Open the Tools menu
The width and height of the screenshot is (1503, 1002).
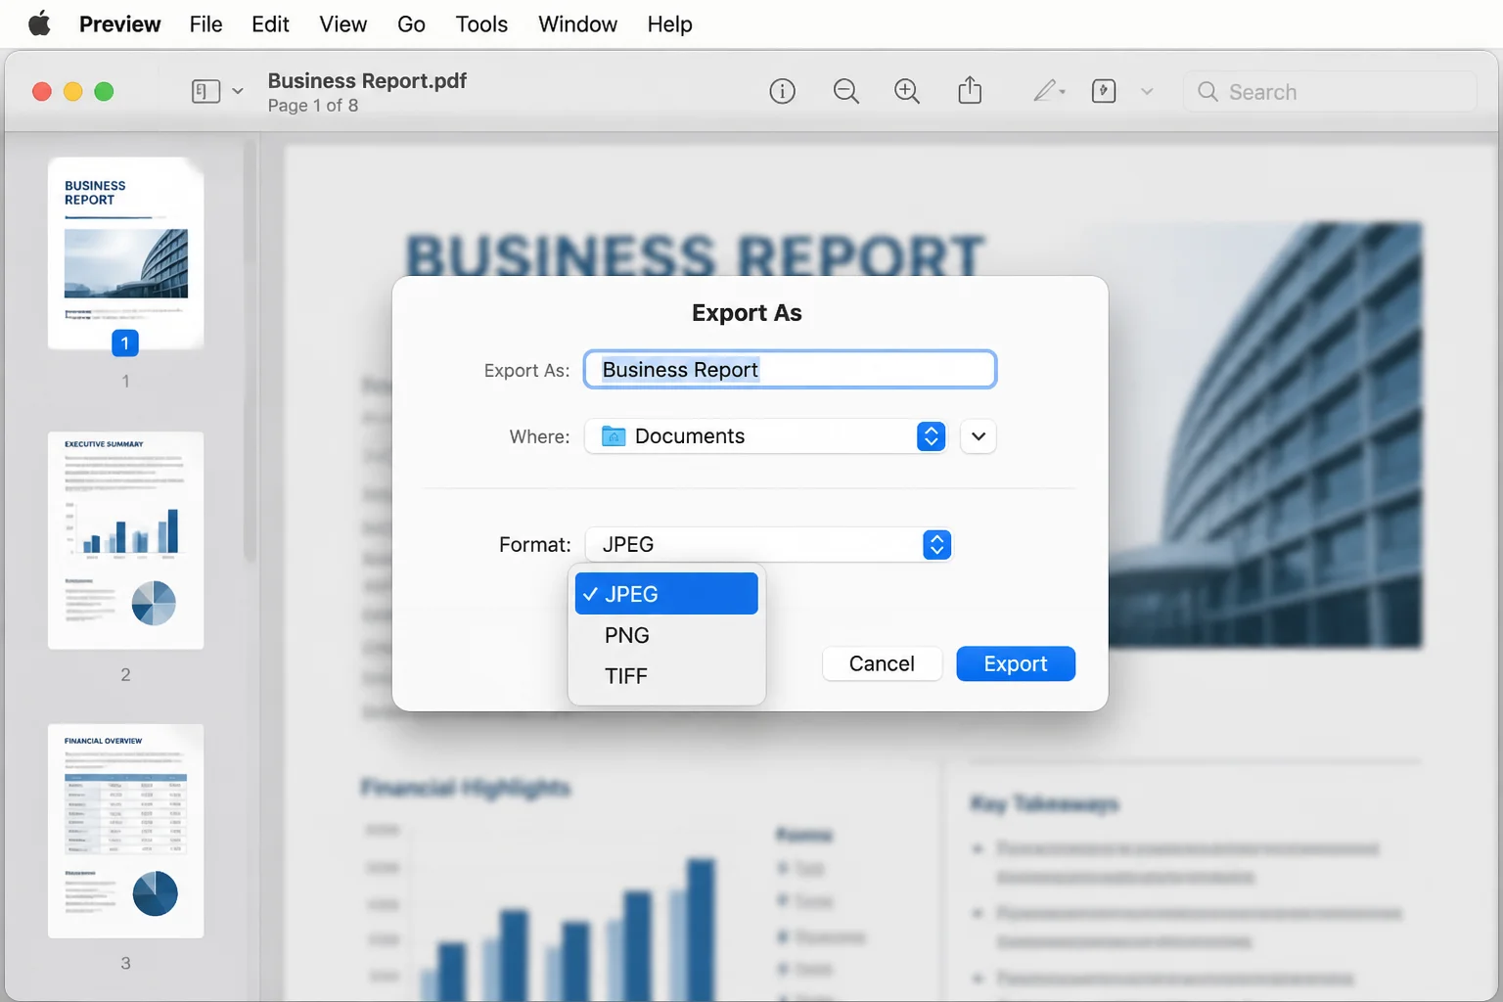click(481, 23)
